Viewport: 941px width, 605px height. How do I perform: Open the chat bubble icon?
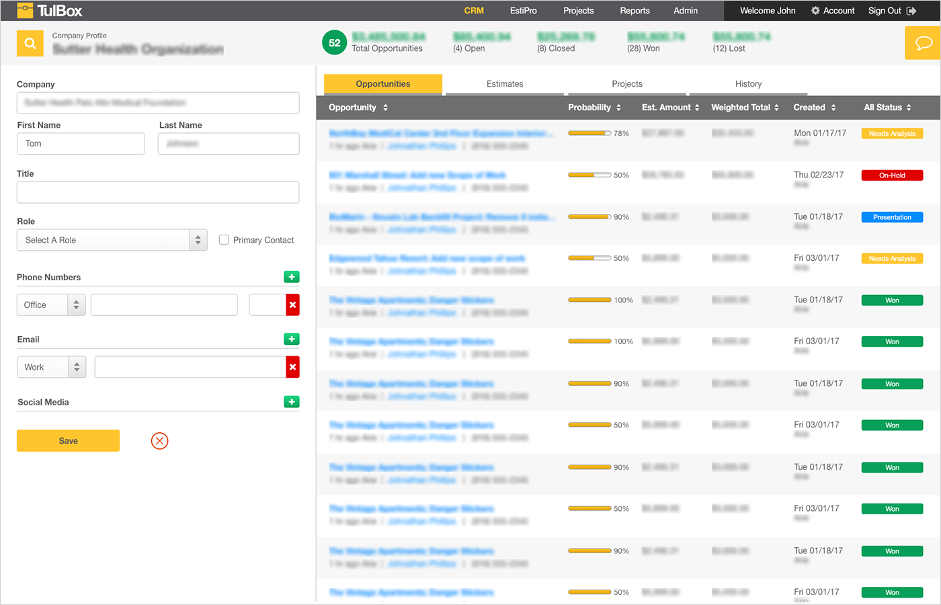pos(923,43)
